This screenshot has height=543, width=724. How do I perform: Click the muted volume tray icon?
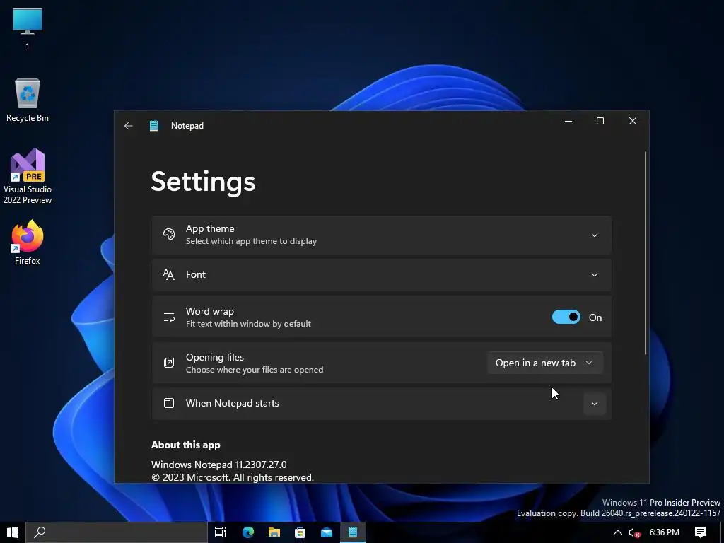pos(634,532)
